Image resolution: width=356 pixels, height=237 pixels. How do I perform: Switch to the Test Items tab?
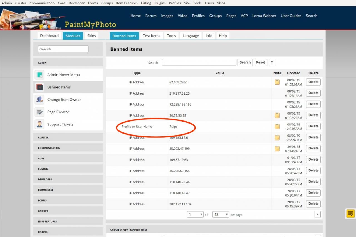152,36
